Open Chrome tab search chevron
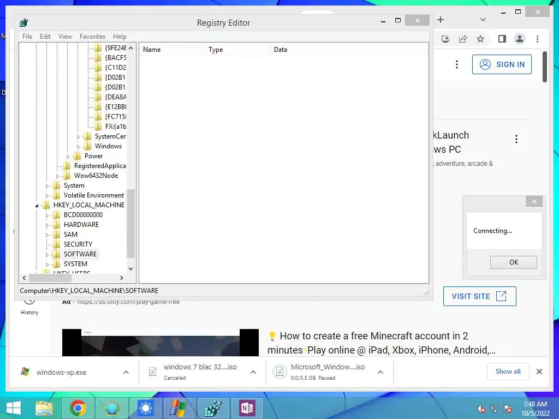Viewport: 559px width, 419px height. point(483,20)
